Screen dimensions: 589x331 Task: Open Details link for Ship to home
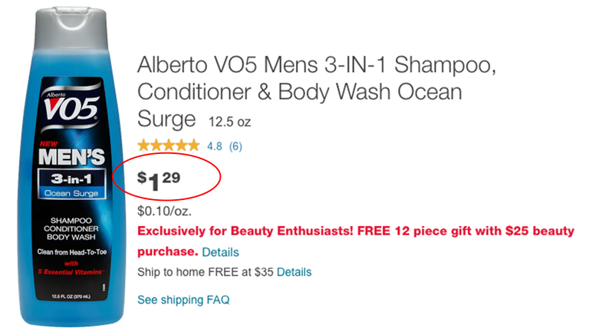point(294,272)
